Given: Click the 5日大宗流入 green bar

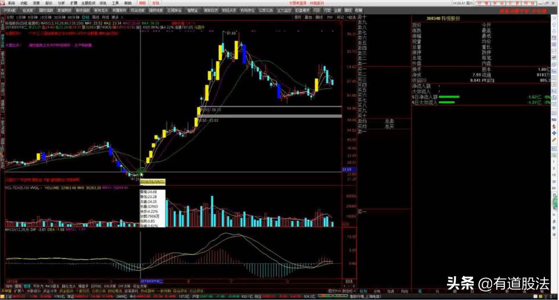Looking at the screenshot, I should pyautogui.click(x=446, y=103).
